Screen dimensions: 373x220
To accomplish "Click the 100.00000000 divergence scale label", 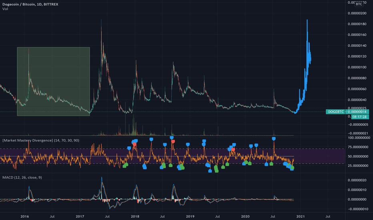I will point(359,138).
